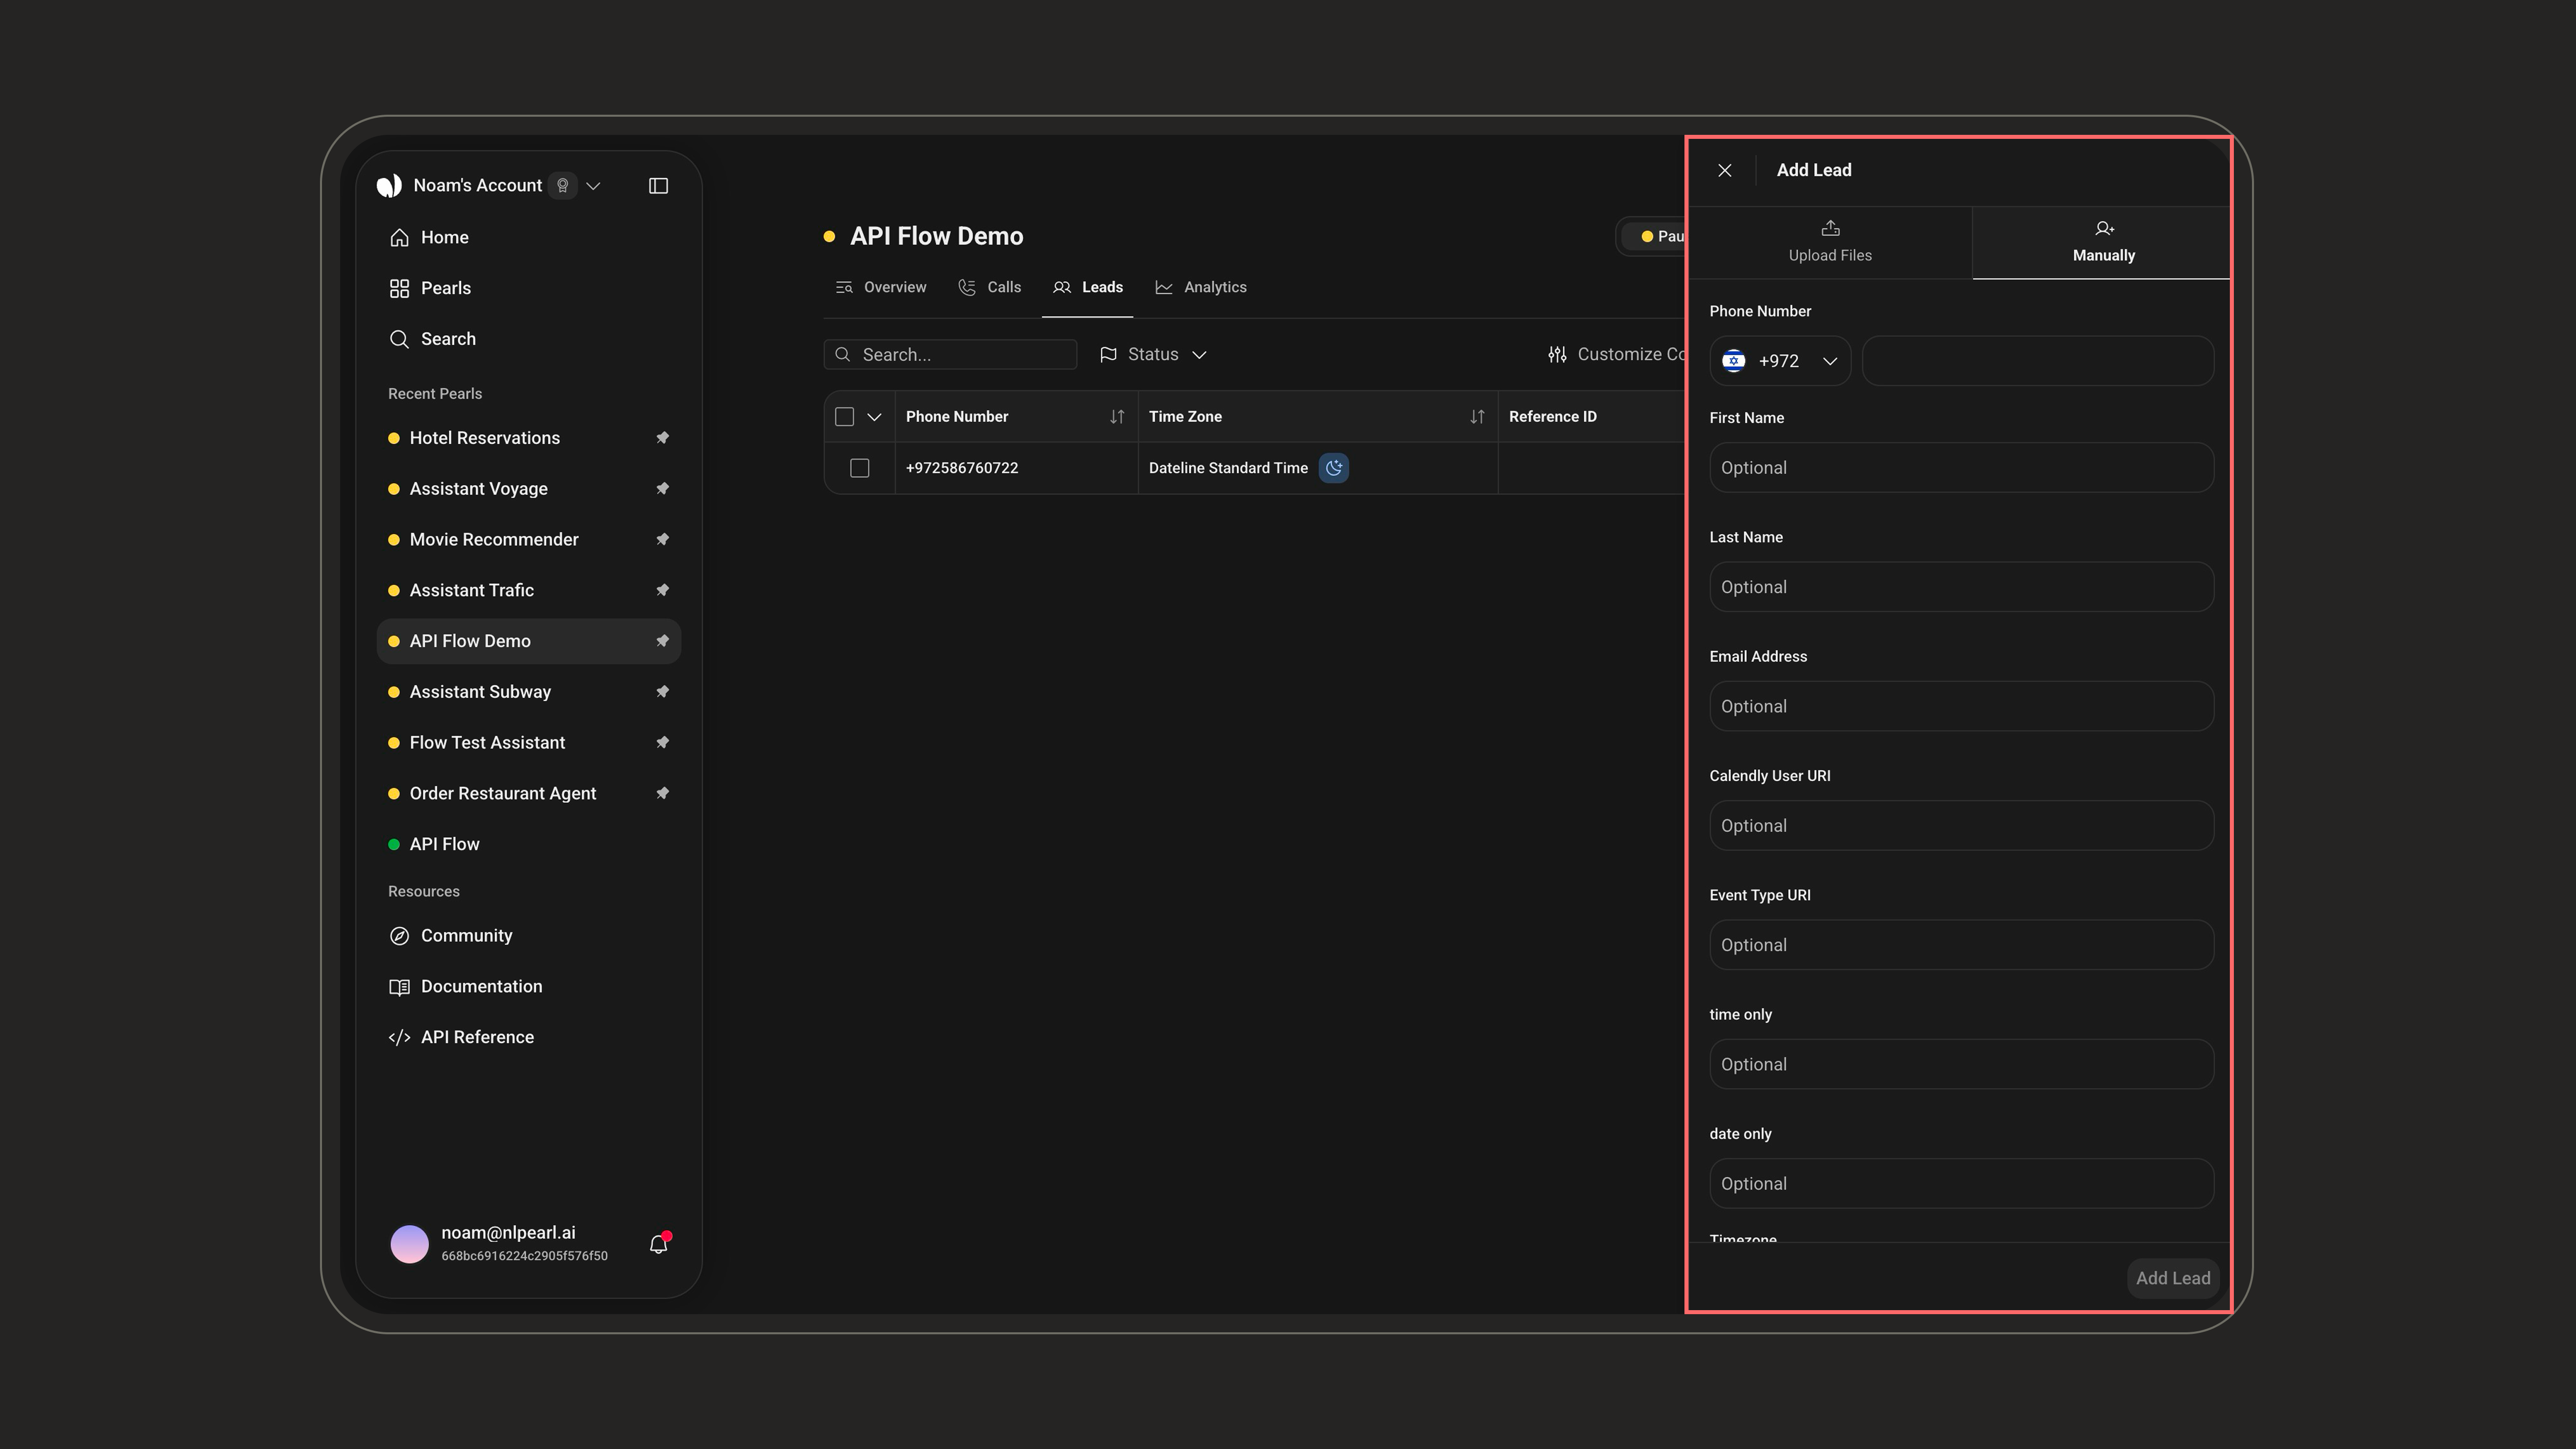
Task: Click the night-mode moon badge by Dateline Standard Time
Action: coord(1334,468)
